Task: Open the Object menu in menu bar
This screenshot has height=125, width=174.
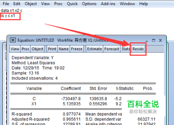Action: [31, 4]
